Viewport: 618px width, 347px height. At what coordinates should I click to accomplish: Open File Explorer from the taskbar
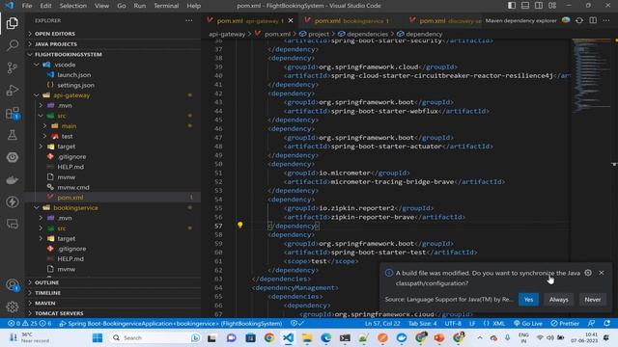(x=307, y=337)
